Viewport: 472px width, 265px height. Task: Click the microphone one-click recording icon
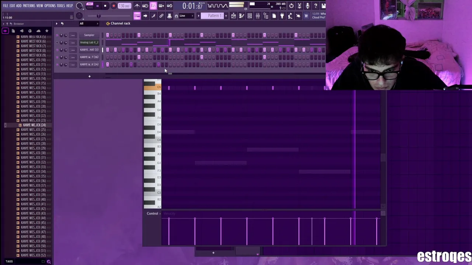point(308,6)
